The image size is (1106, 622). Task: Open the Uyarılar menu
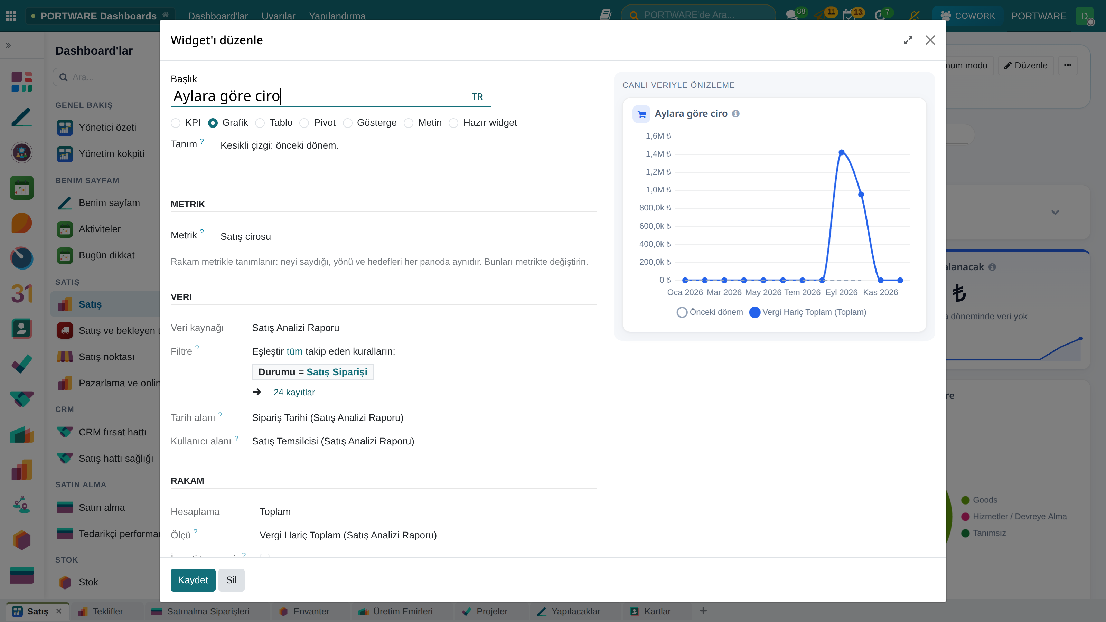tap(278, 16)
